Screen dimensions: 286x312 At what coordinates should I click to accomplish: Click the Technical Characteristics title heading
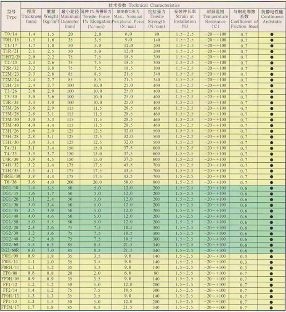point(142,4)
